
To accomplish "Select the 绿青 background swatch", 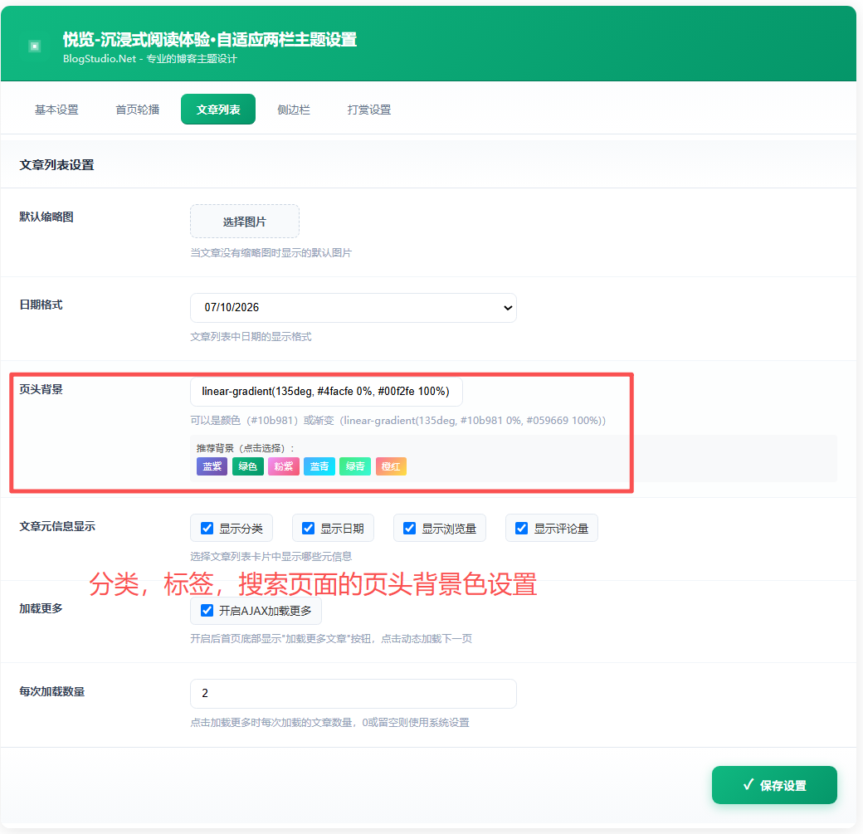I will [x=355, y=466].
